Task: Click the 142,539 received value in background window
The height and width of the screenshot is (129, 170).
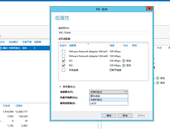Action: [23, 116]
